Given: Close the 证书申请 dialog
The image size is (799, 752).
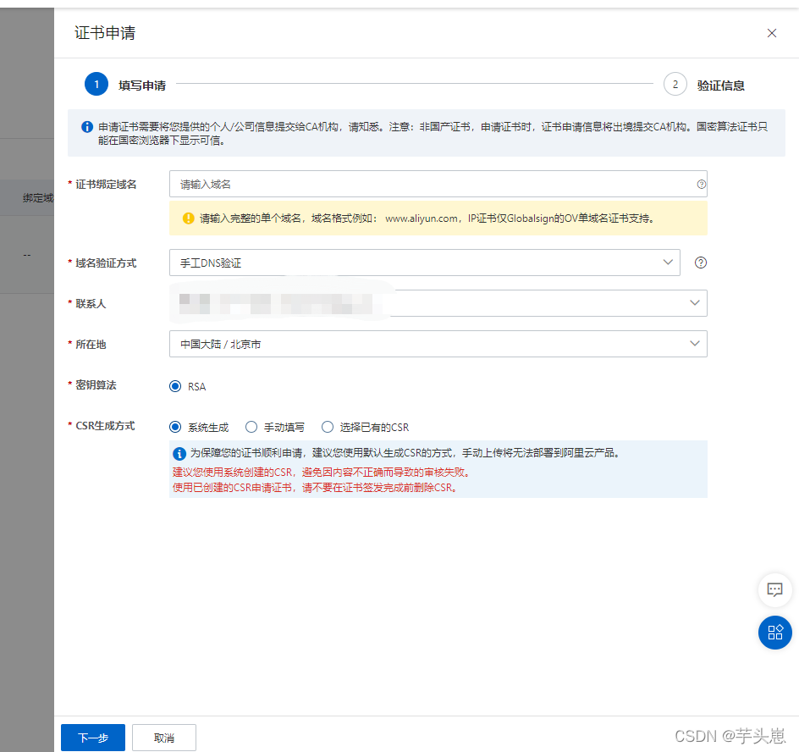Looking at the screenshot, I should [771, 33].
